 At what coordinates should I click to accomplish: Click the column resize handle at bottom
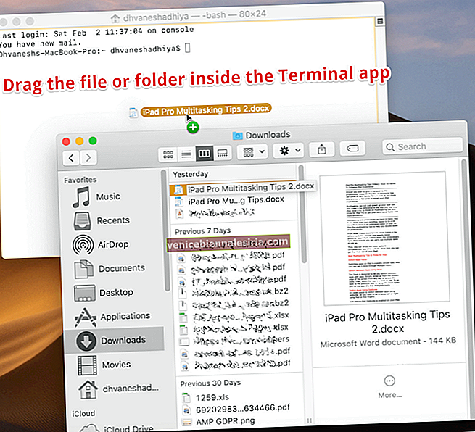[310, 420]
